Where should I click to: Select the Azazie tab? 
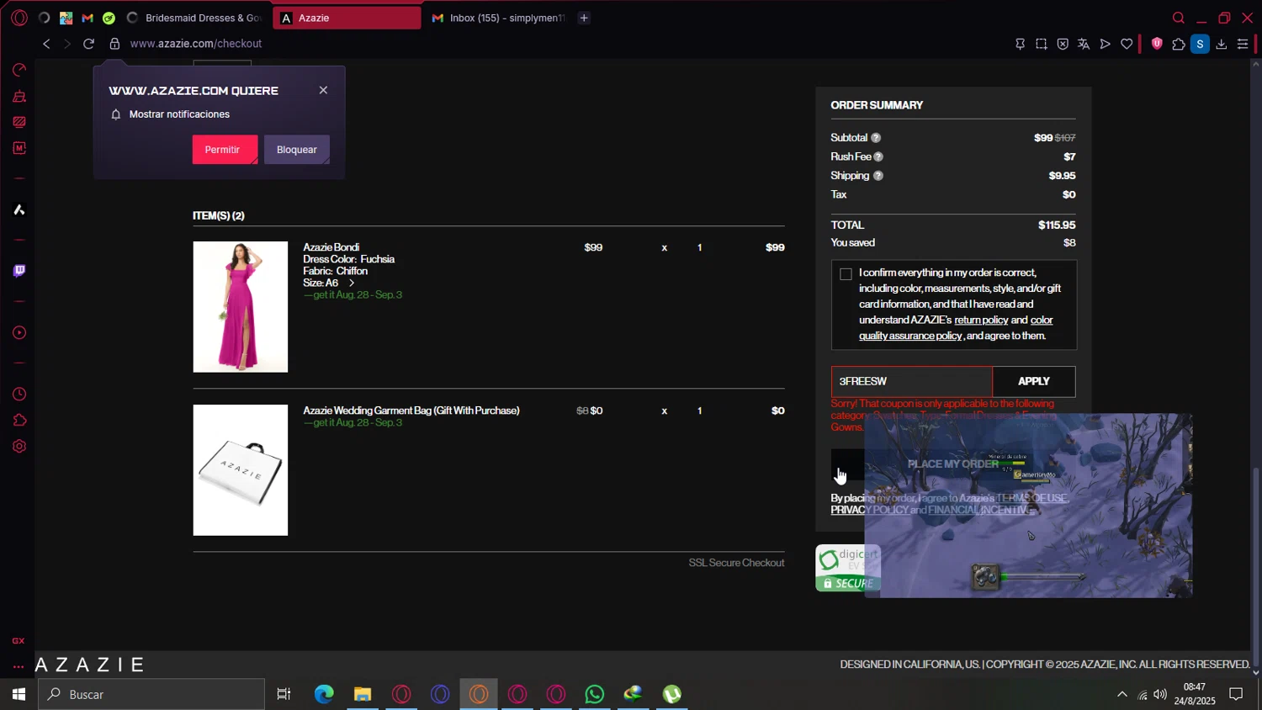pyautogui.click(x=347, y=18)
